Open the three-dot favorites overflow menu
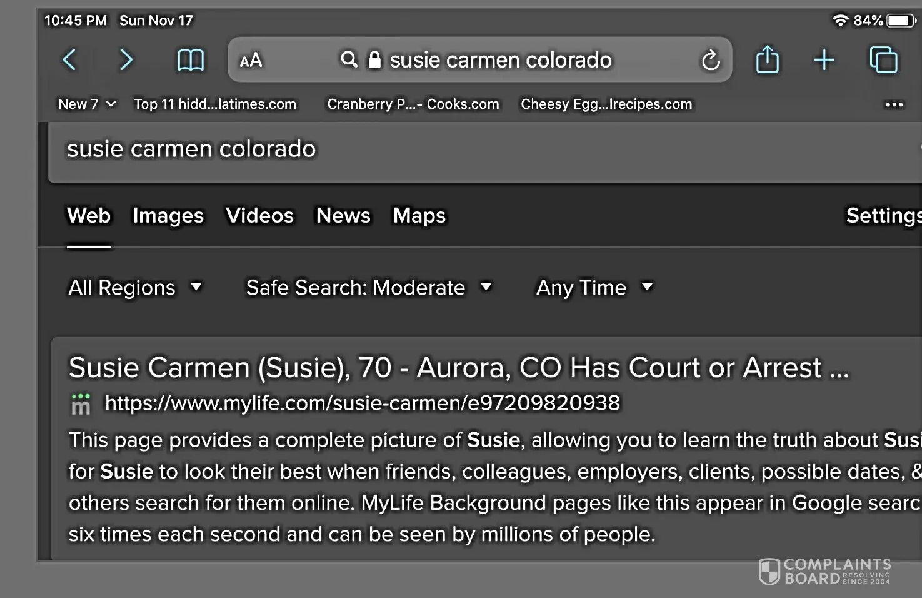The height and width of the screenshot is (598, 922). [894, 104]
